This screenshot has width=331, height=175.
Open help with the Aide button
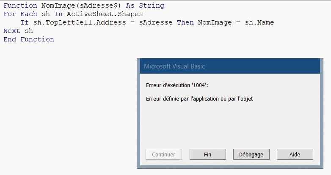pos(295,154)
